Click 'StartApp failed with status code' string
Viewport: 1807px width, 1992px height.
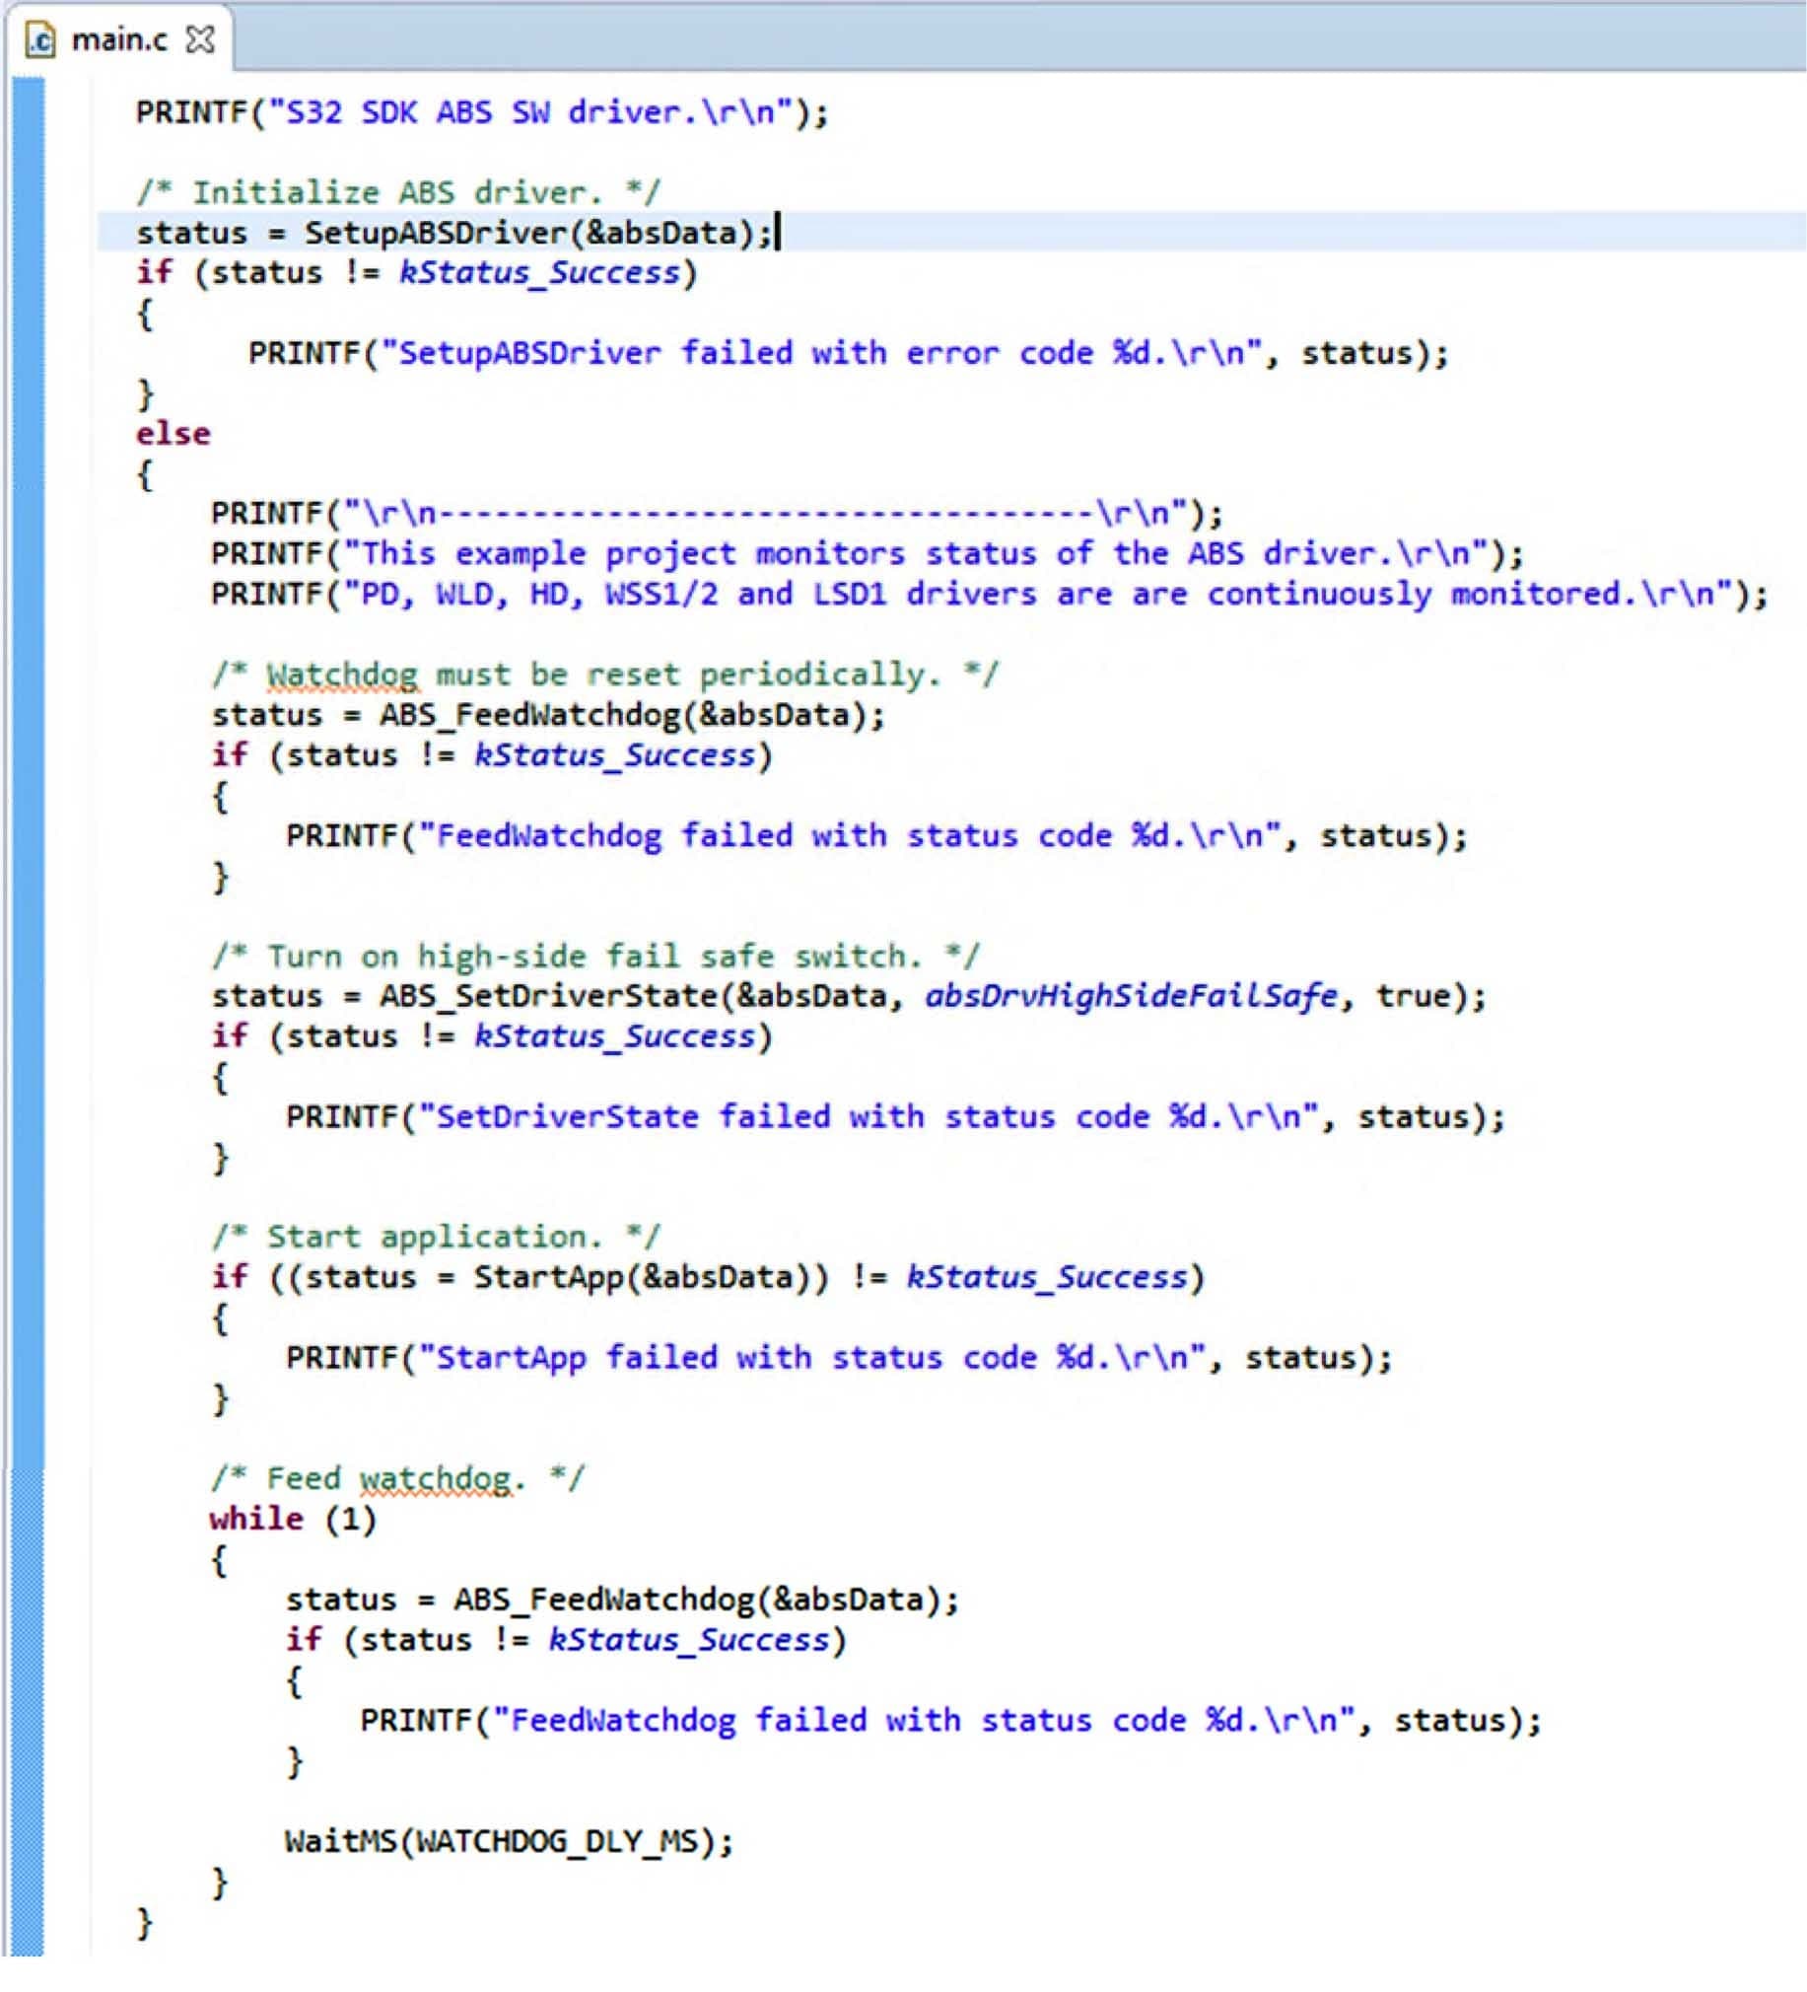[x=736, y=1358]
